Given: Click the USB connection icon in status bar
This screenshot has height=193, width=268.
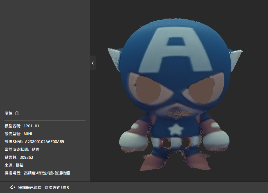Looking at the screenshot, I should [x=12, y=187].
